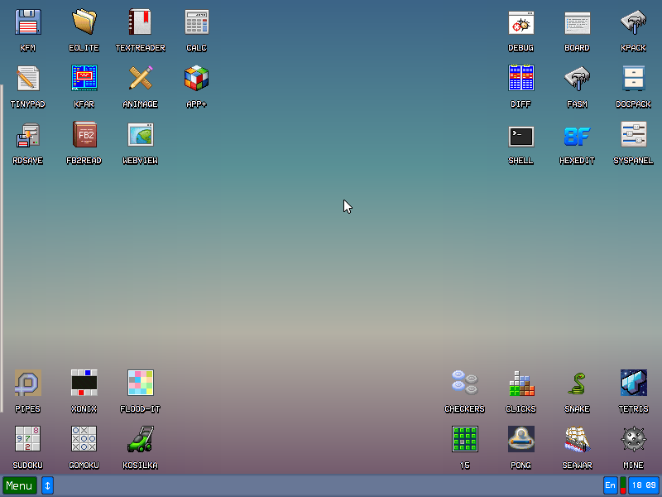
Task: Open the SysPanel settings icon
Action: 634,135
